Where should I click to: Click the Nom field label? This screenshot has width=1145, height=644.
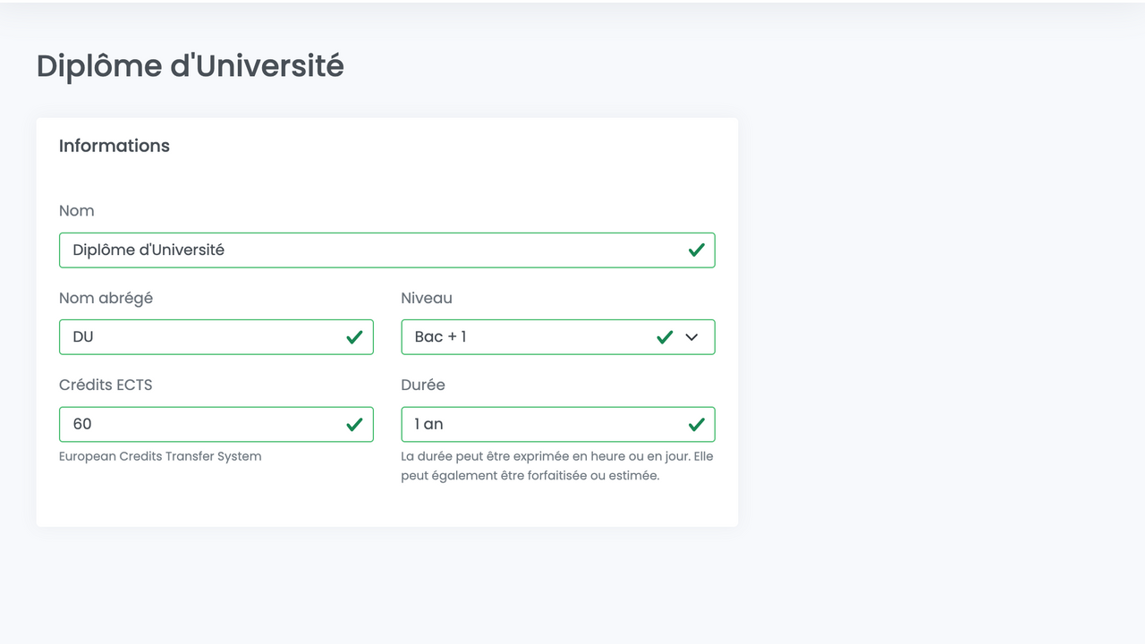pos(77,211)
